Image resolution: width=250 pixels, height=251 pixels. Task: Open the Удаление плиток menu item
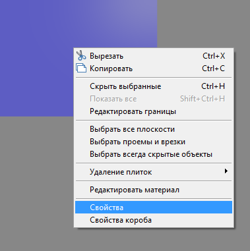click(x=154, y=172)
